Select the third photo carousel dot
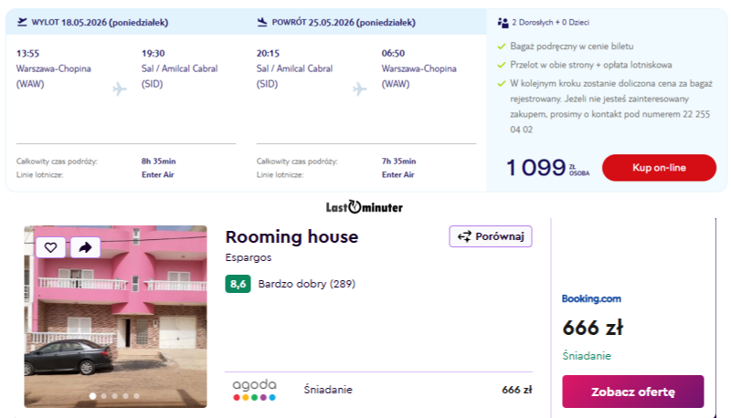This screenshot has height=418, width=731. point(115,396)
